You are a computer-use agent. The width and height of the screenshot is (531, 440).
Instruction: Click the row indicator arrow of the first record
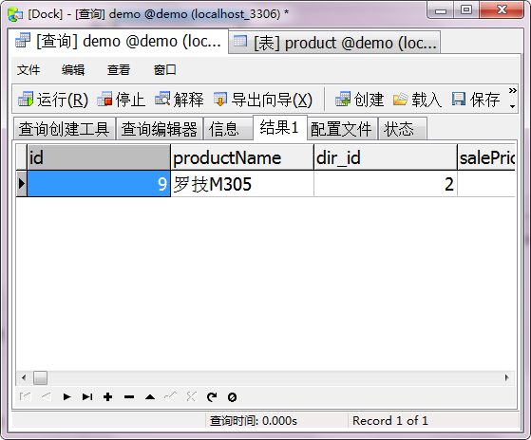point(21,184)
